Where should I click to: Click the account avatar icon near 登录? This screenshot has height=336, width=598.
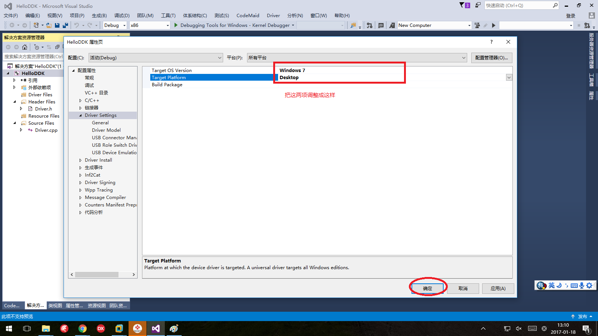coord(591,15)
